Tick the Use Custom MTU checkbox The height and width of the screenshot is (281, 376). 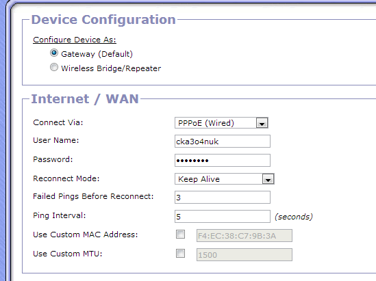[180, 254]
